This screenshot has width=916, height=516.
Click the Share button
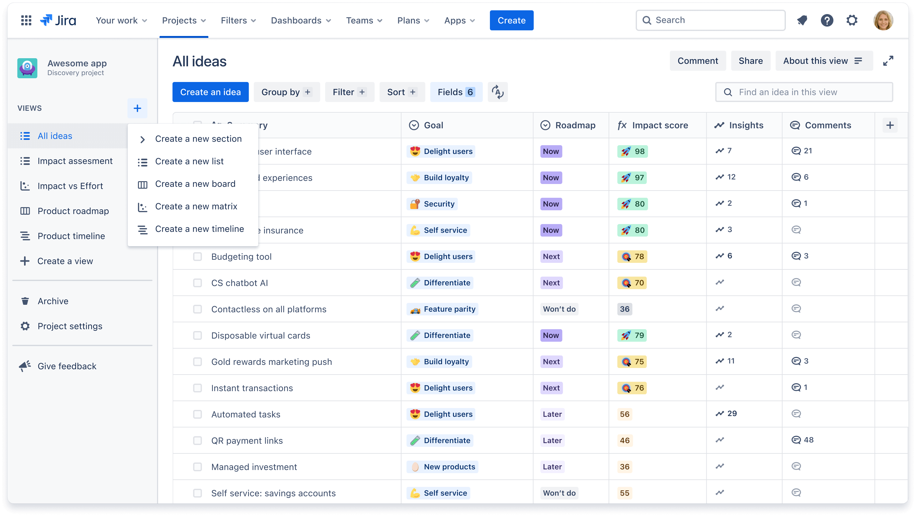click(751, 61)
